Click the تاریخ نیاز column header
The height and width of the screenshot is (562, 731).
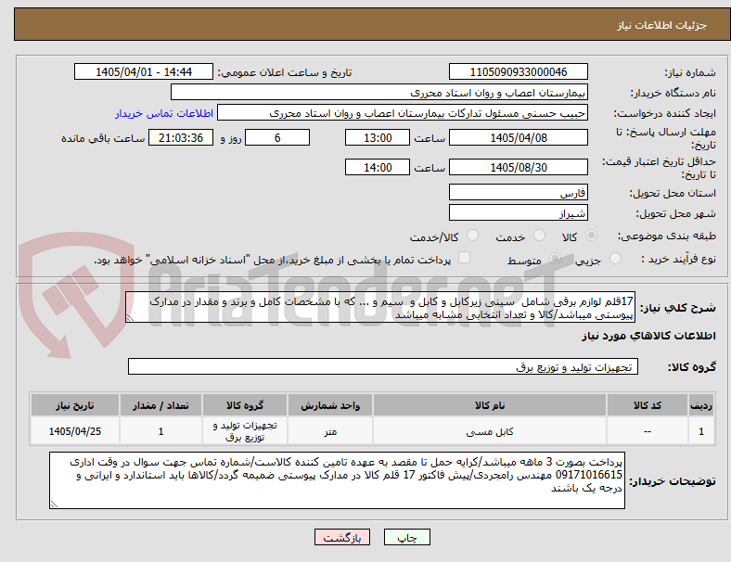click(x=75, y=405)
